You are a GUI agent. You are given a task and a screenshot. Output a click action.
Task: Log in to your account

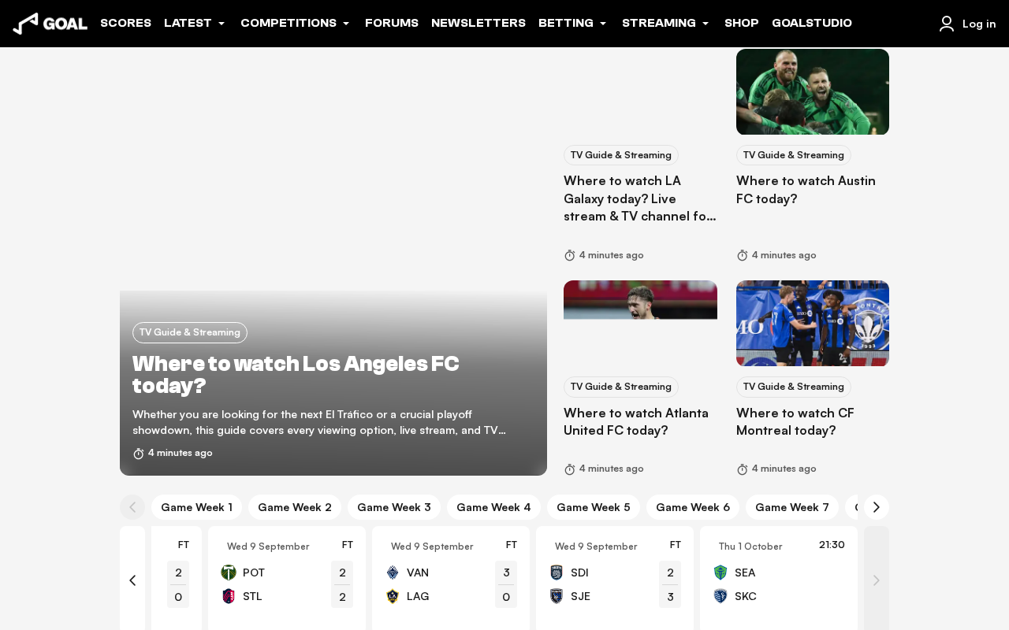pos(979,24)
